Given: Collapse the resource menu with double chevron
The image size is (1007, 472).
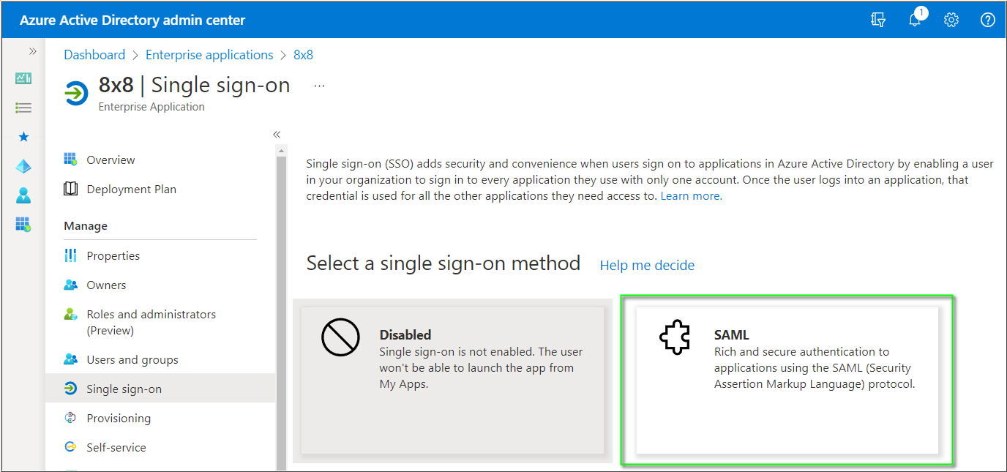Looking at the screenshot, I should (277, 135).
